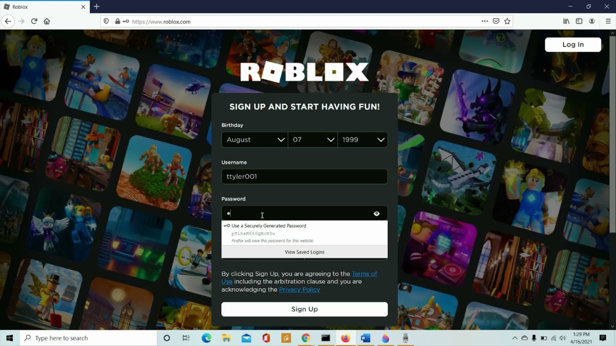Click the taskbar search box
The image size is (616, 346).
(x=88, y=338)
